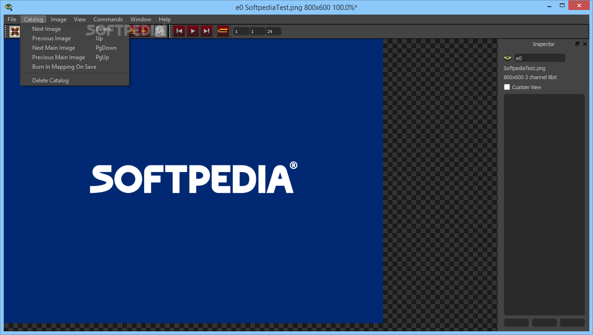Click the crossed-circle toolbar icon beside the crosshair

pos(161,32)
